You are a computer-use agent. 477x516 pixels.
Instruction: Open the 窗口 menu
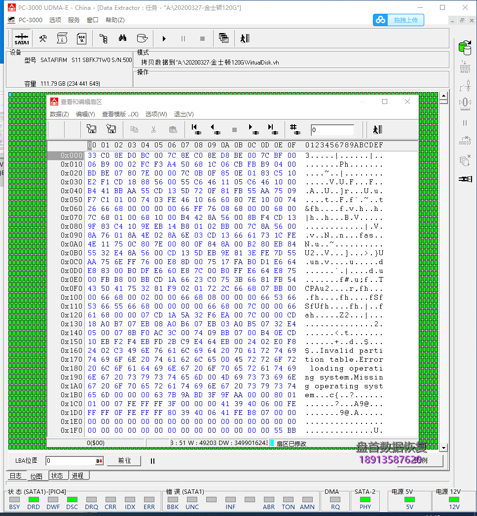tap(93, 20)
